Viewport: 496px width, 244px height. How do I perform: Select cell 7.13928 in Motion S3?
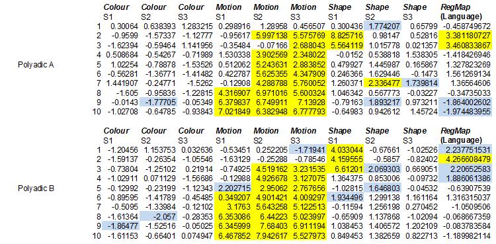click(308, 102)
